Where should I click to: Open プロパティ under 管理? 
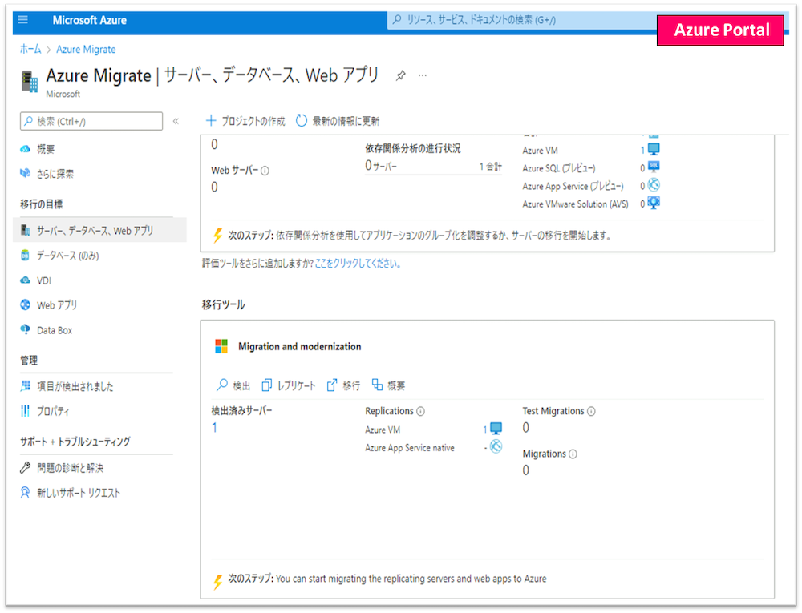tap(44, 411)
